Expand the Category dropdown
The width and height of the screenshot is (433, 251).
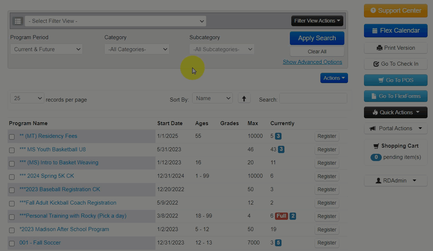[x=137, y=49]
